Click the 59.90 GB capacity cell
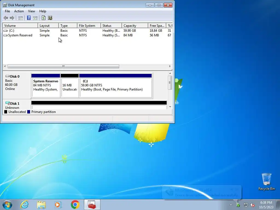The image size is (280, 210). pyautogui.click(x=130, y=31)
